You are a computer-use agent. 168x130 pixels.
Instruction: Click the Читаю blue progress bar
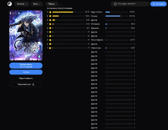[x=113, y=16]
